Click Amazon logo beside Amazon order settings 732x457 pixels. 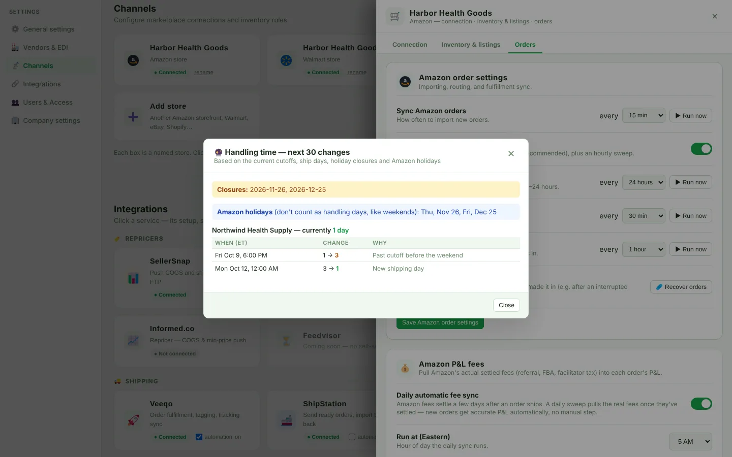coord(405,82)
